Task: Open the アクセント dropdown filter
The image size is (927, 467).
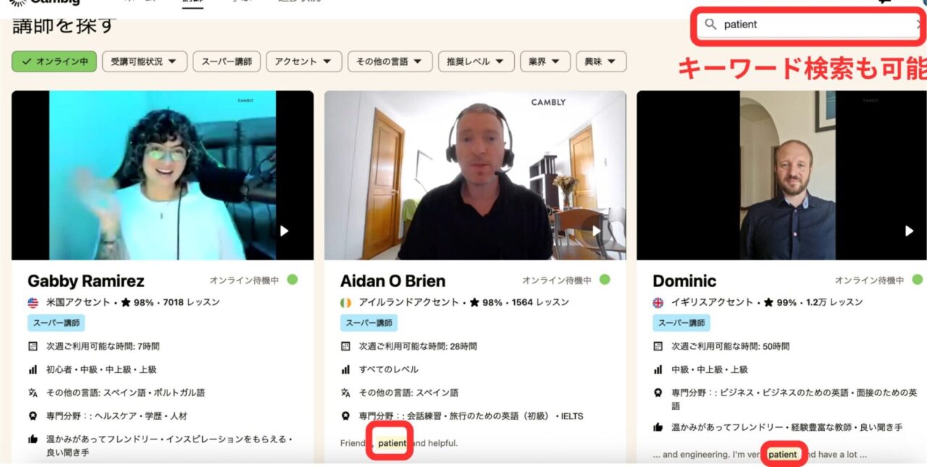Action: (x=303, y=61)
